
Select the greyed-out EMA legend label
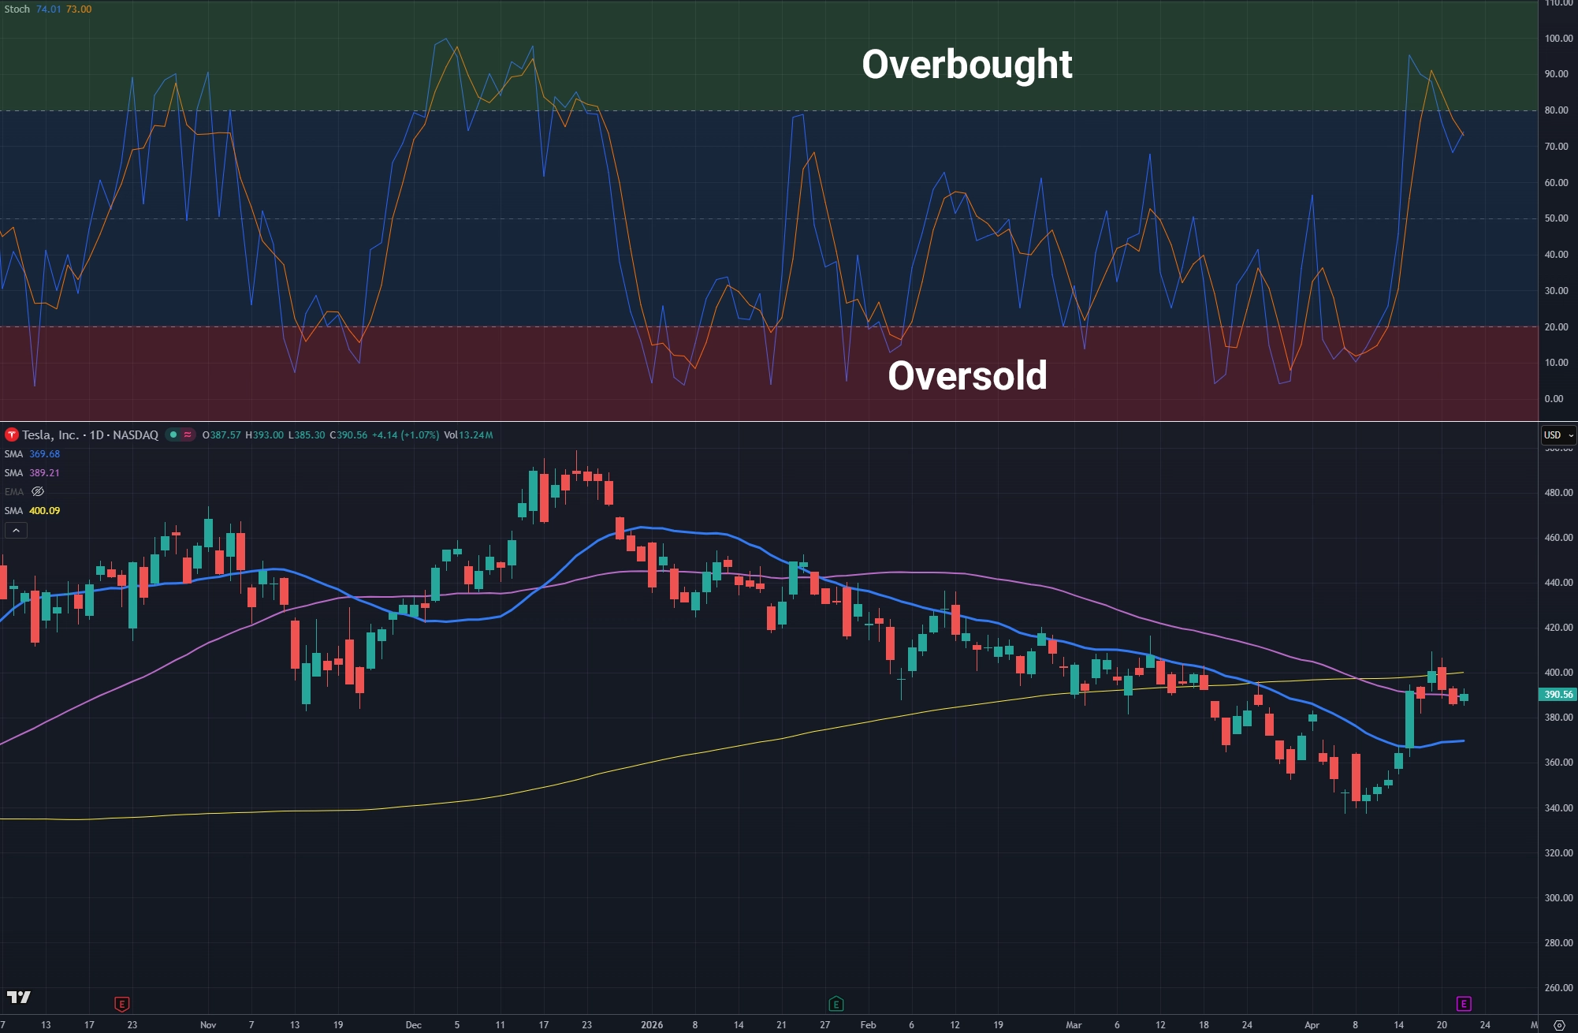click(13, 492)
